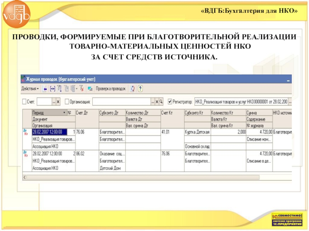Open the filter history dropdown arrow
Viewport: 309px width, 231px height.
76,89
